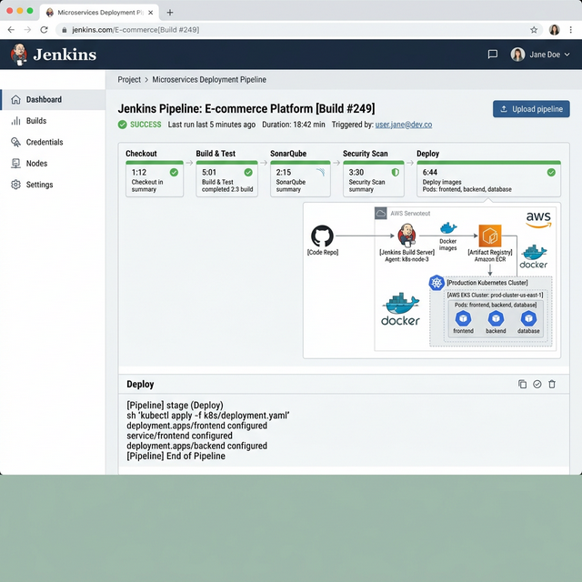Select the backend pod icon

pos(496,319)
